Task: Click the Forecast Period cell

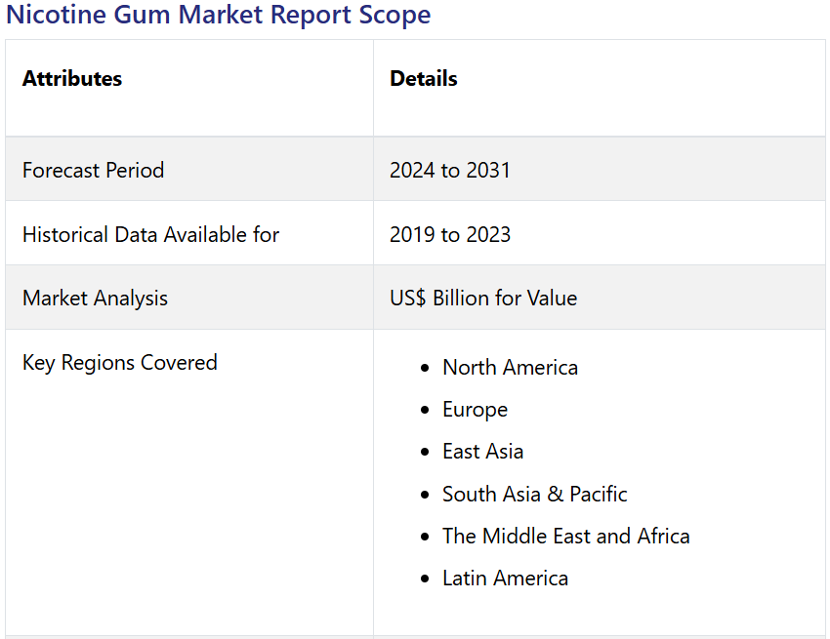Action: pos(94,170)
